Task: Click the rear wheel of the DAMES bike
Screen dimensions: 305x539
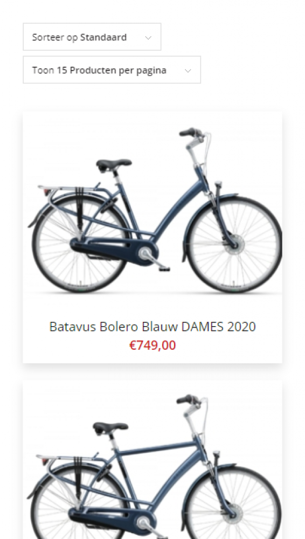Action: [x=80, y=244]
